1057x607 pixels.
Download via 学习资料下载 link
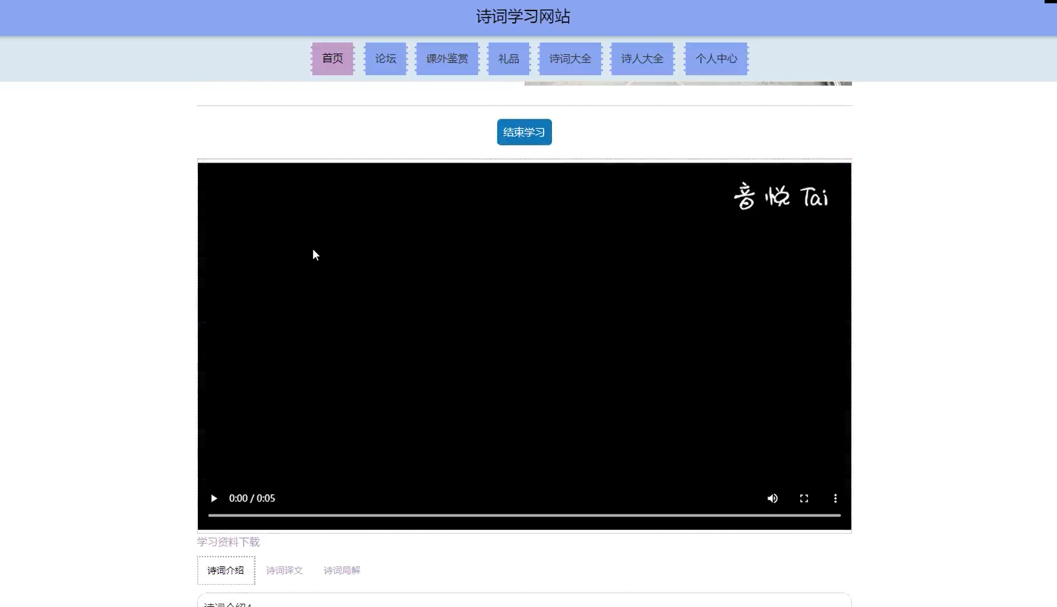229,542
